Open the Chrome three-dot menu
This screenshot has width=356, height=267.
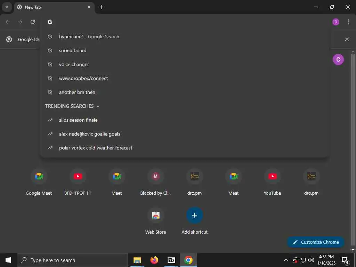coord(348,22)
